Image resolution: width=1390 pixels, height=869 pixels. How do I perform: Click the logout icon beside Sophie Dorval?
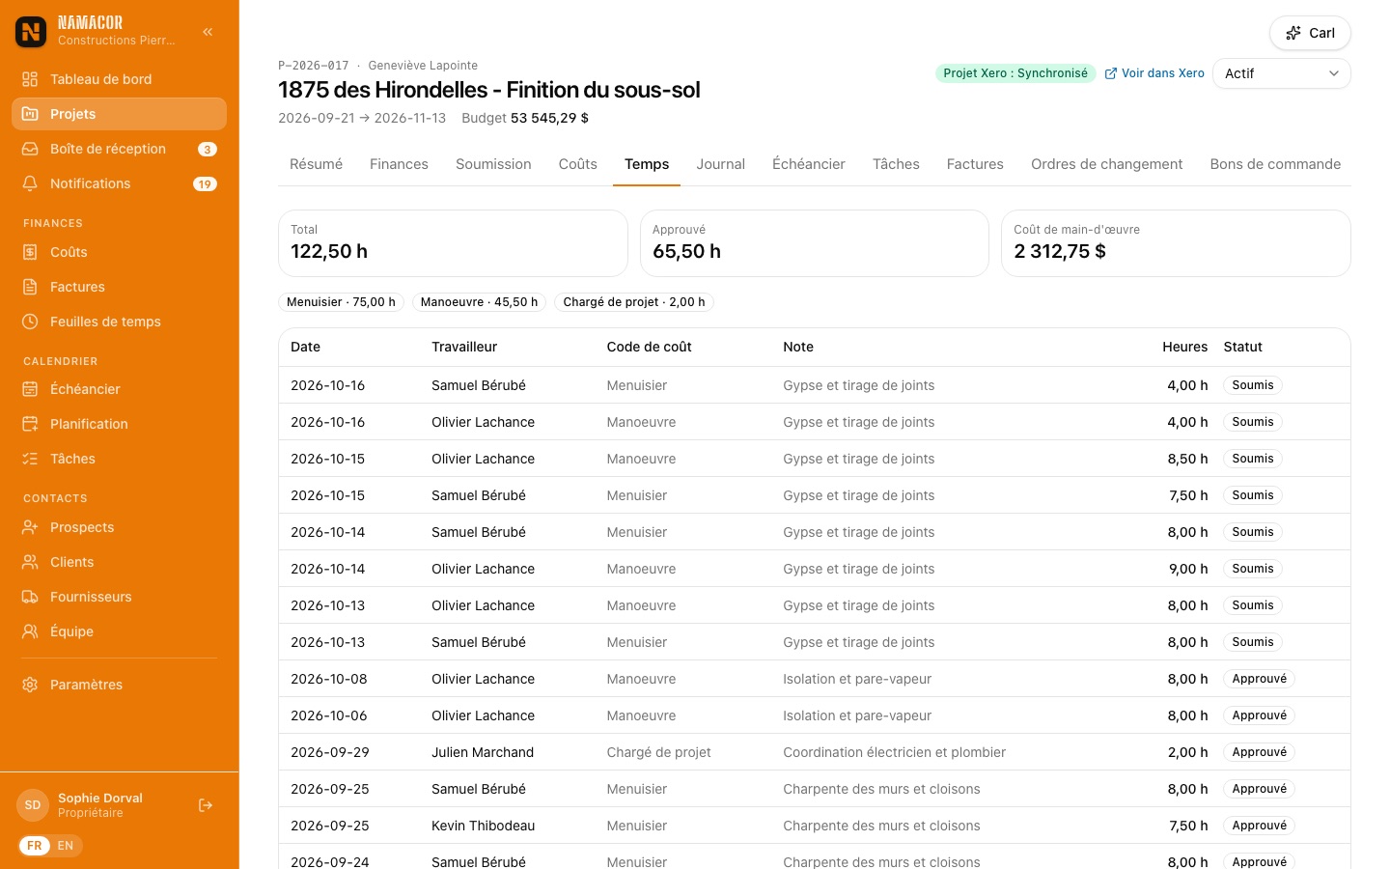206,805
